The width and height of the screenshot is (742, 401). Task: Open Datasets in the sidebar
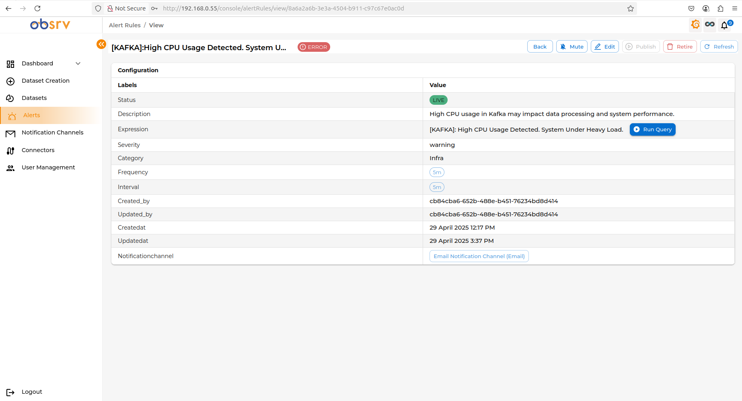tap(34, 98)
